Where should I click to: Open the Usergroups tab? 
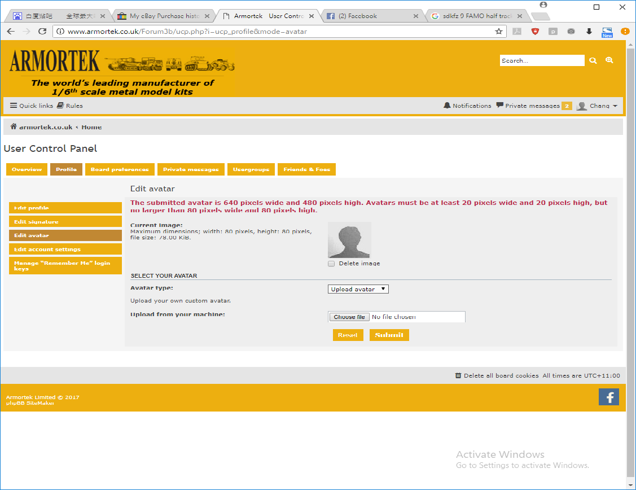pos(251,169)
